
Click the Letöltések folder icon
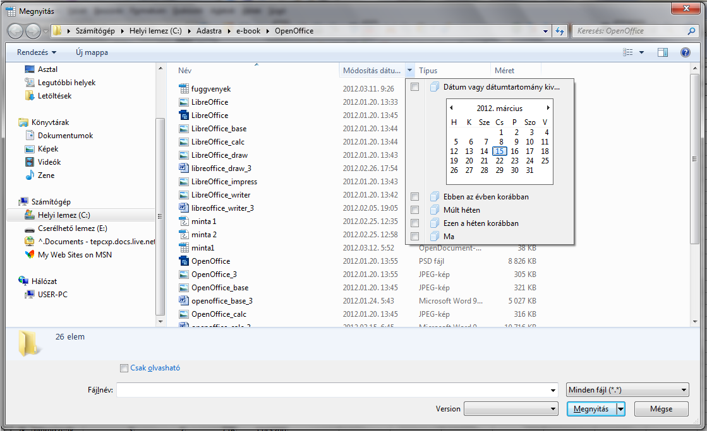click(30, 95)
